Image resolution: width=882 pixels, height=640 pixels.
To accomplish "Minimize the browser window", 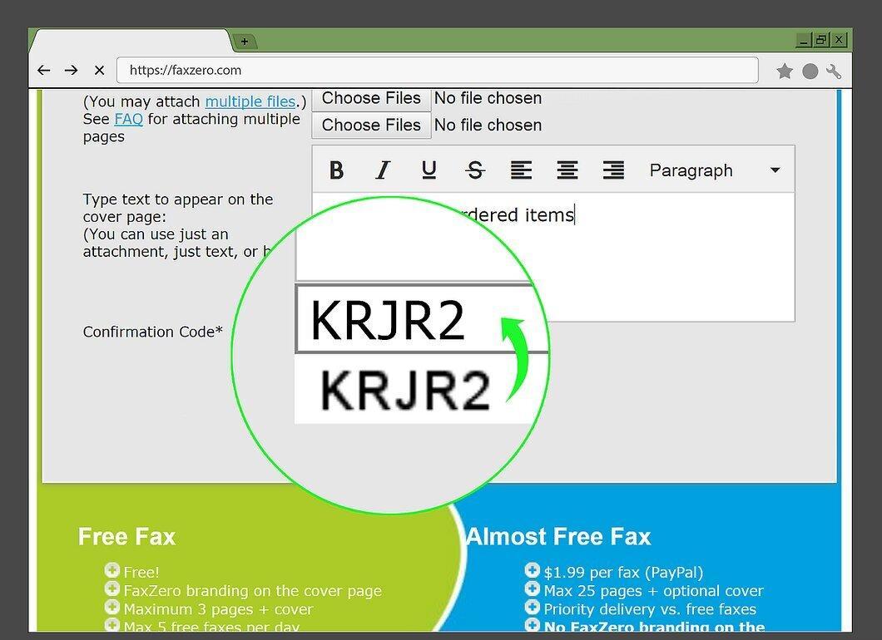I will (804, 40).
